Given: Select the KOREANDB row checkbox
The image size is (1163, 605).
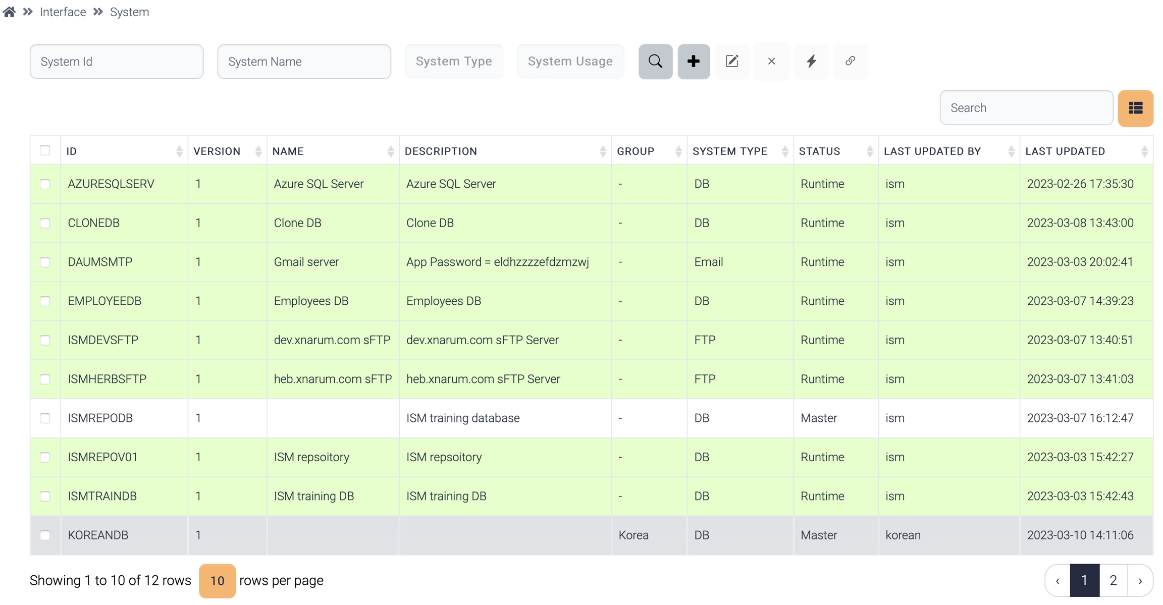Looking at the screenshot, I should tap(45, 535).
